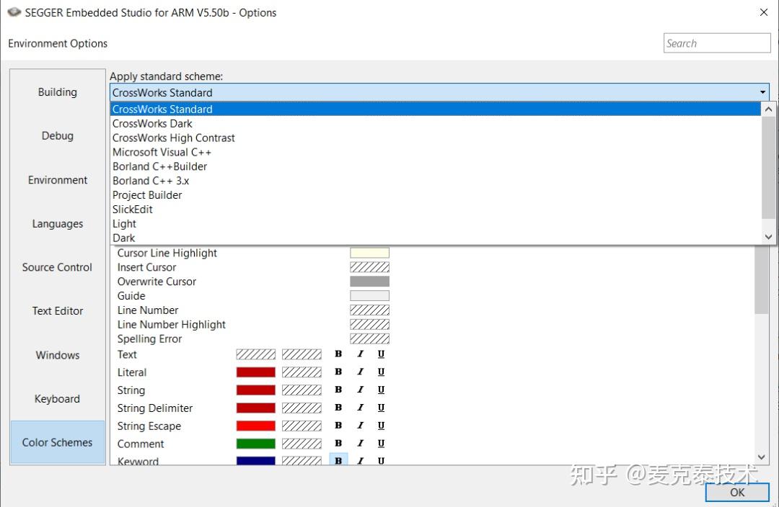Viewport: 779px width, 507px height.
Task: Go to the Source Control category
Action: [56, 267]
